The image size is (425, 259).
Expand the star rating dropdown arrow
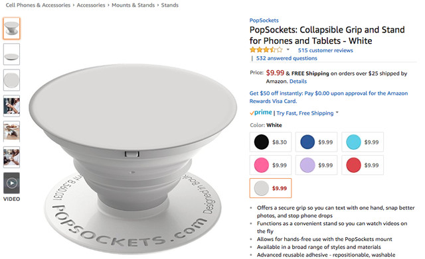288,50
